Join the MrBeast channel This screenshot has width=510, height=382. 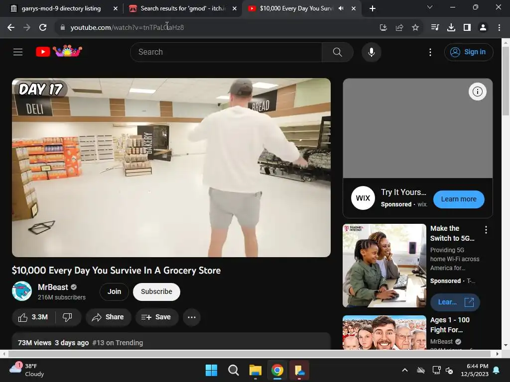click(114, 291)
